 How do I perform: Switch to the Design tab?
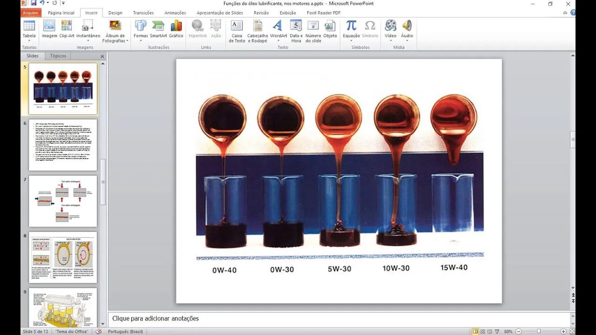[x=115, y=13]
